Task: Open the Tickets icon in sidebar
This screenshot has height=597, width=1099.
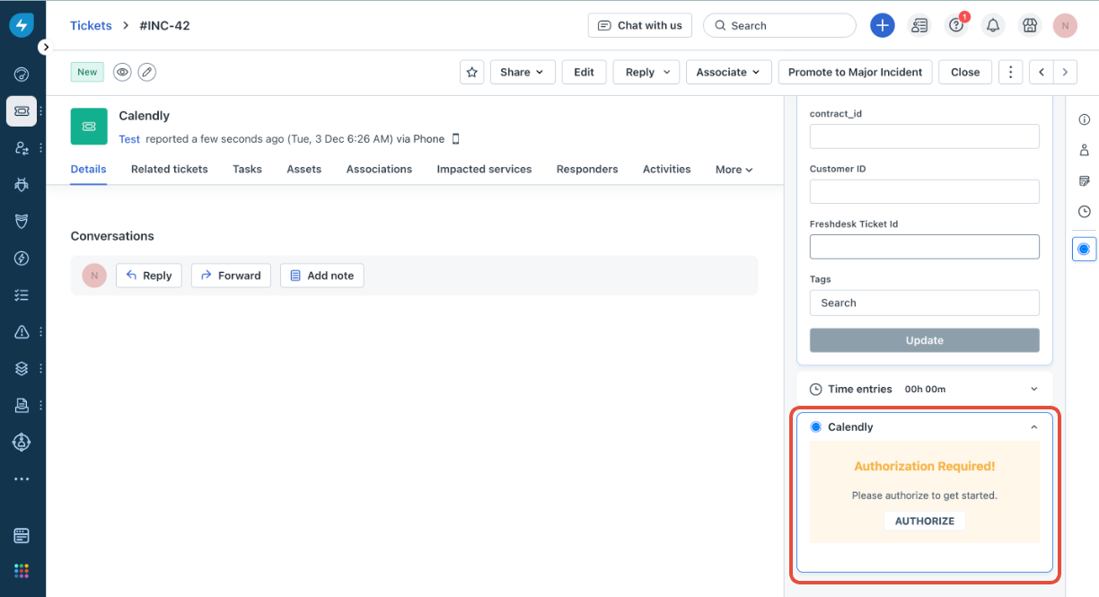Action: click(22, 110)
